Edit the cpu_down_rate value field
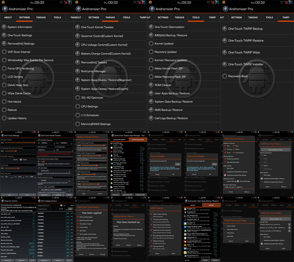This screenshot has width=294, height=262. [x=33, y=214]
